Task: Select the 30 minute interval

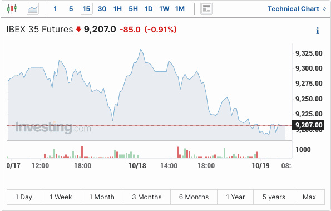Action: (x=102, y=9)
